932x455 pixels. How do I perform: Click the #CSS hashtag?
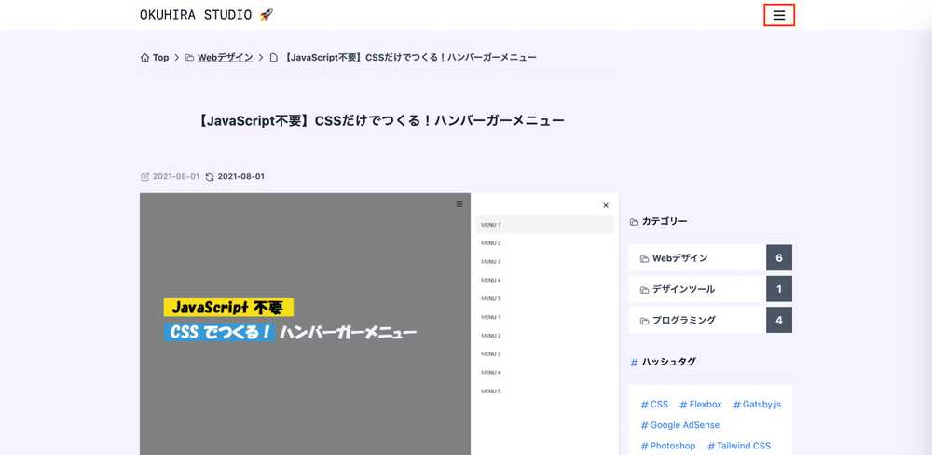(654, 405)
